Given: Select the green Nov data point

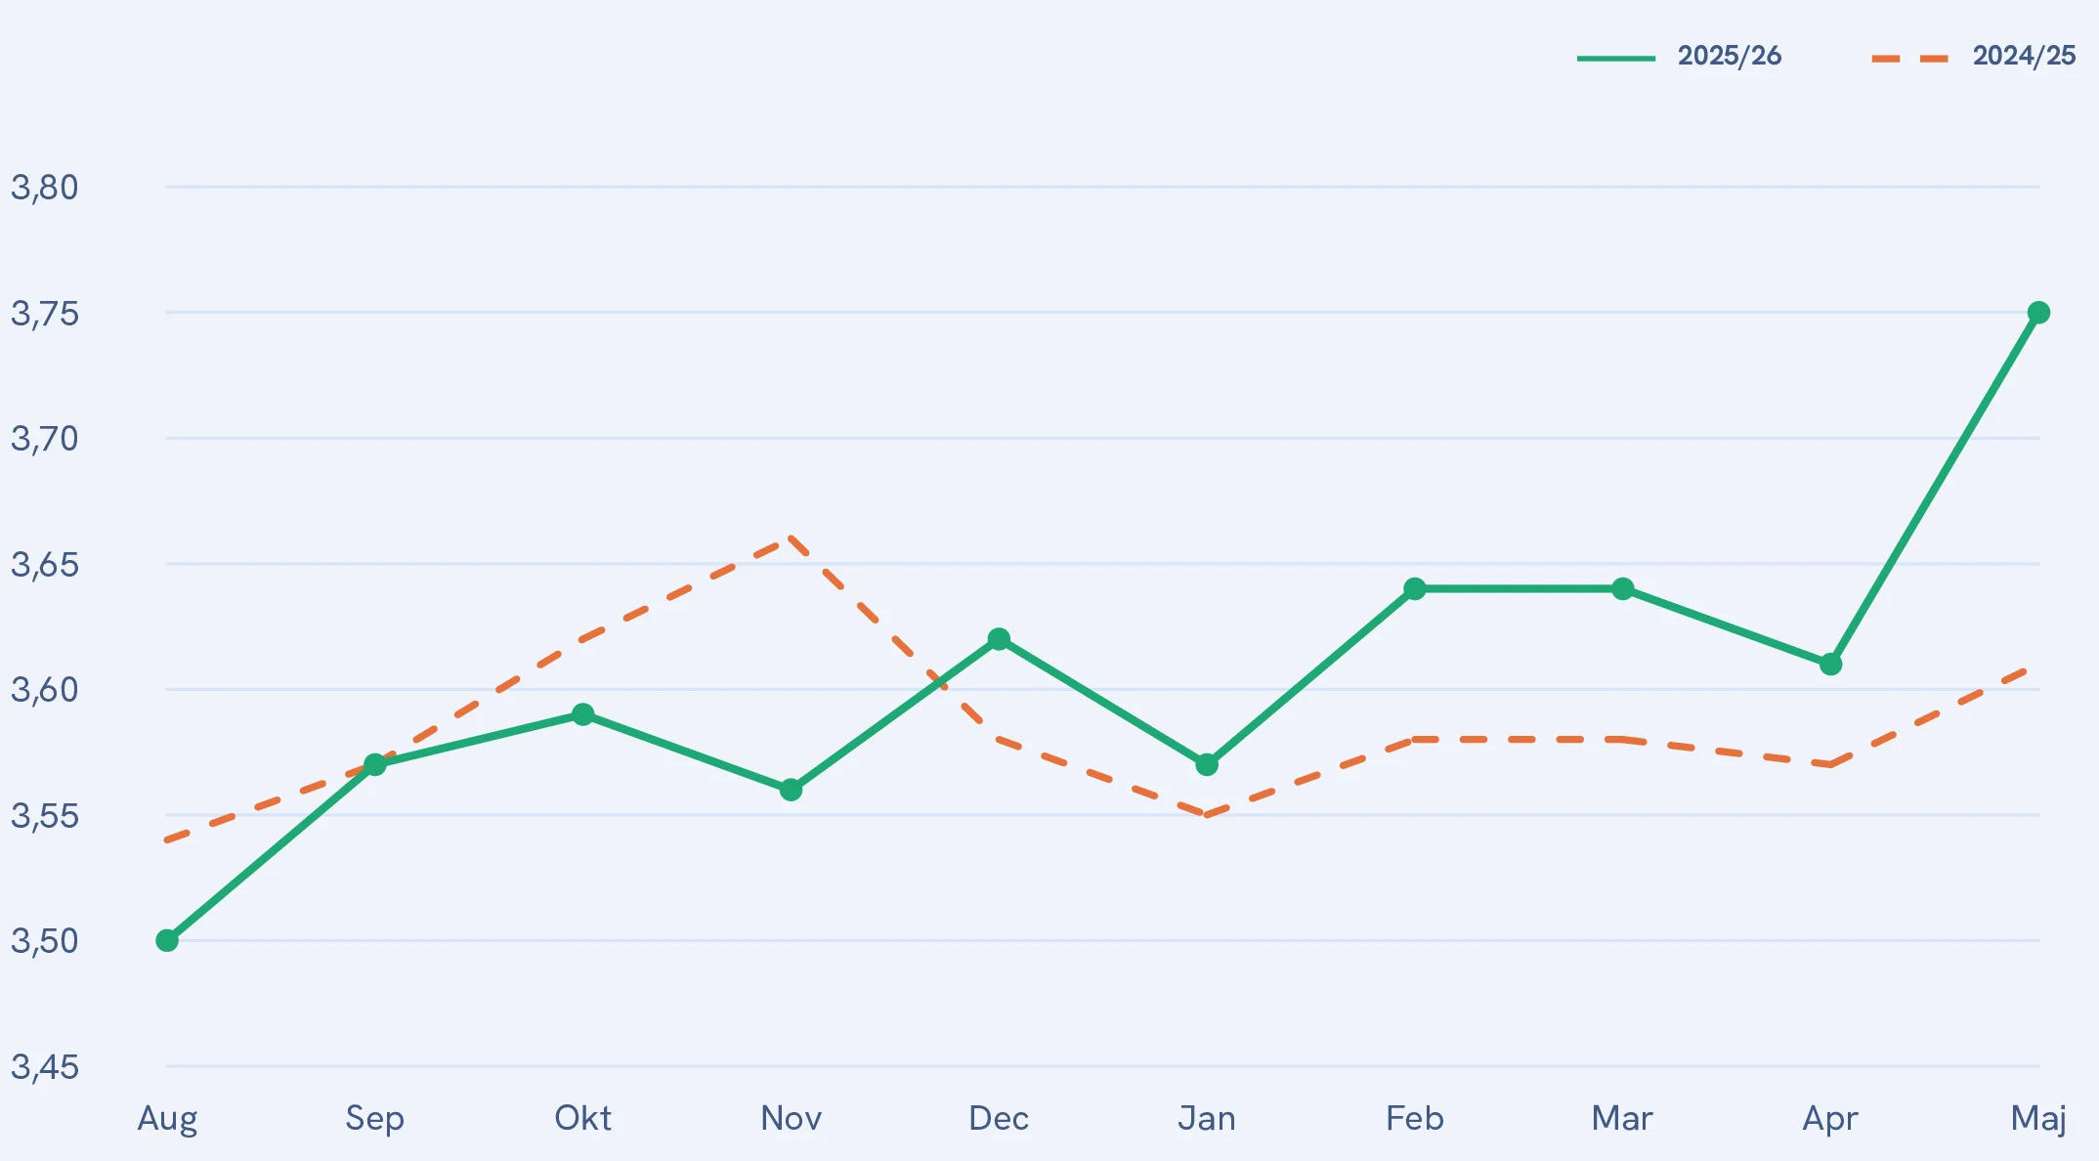Looking at the screenshot, I should [x=792, y=790].
